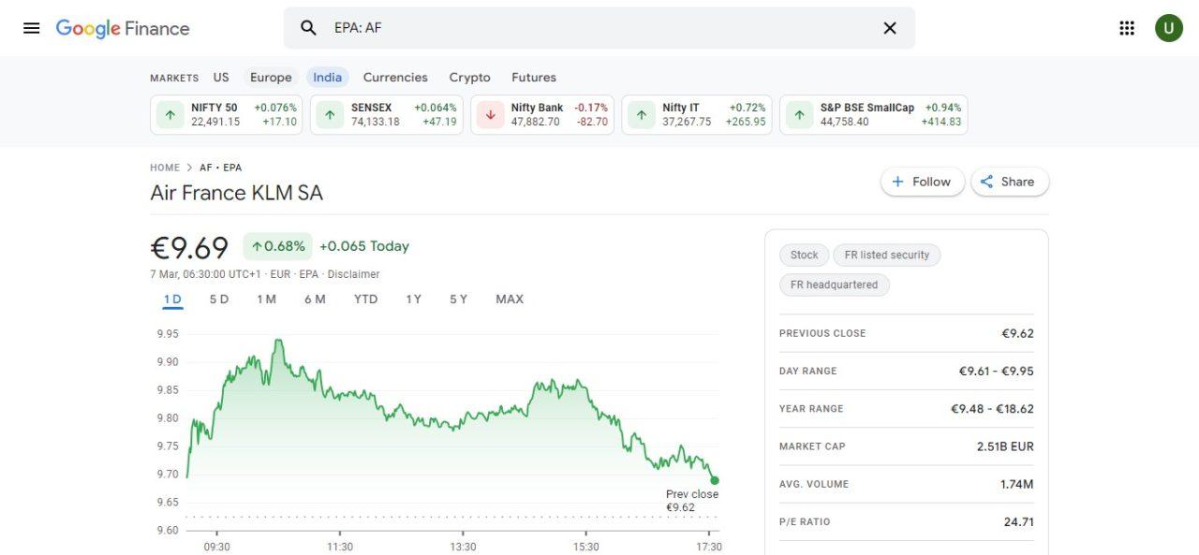The width and height of the screenshot is (1199, 555).
Task: Switch chart to 5D range
Action: pyautogui.click(x=219, y=299)
